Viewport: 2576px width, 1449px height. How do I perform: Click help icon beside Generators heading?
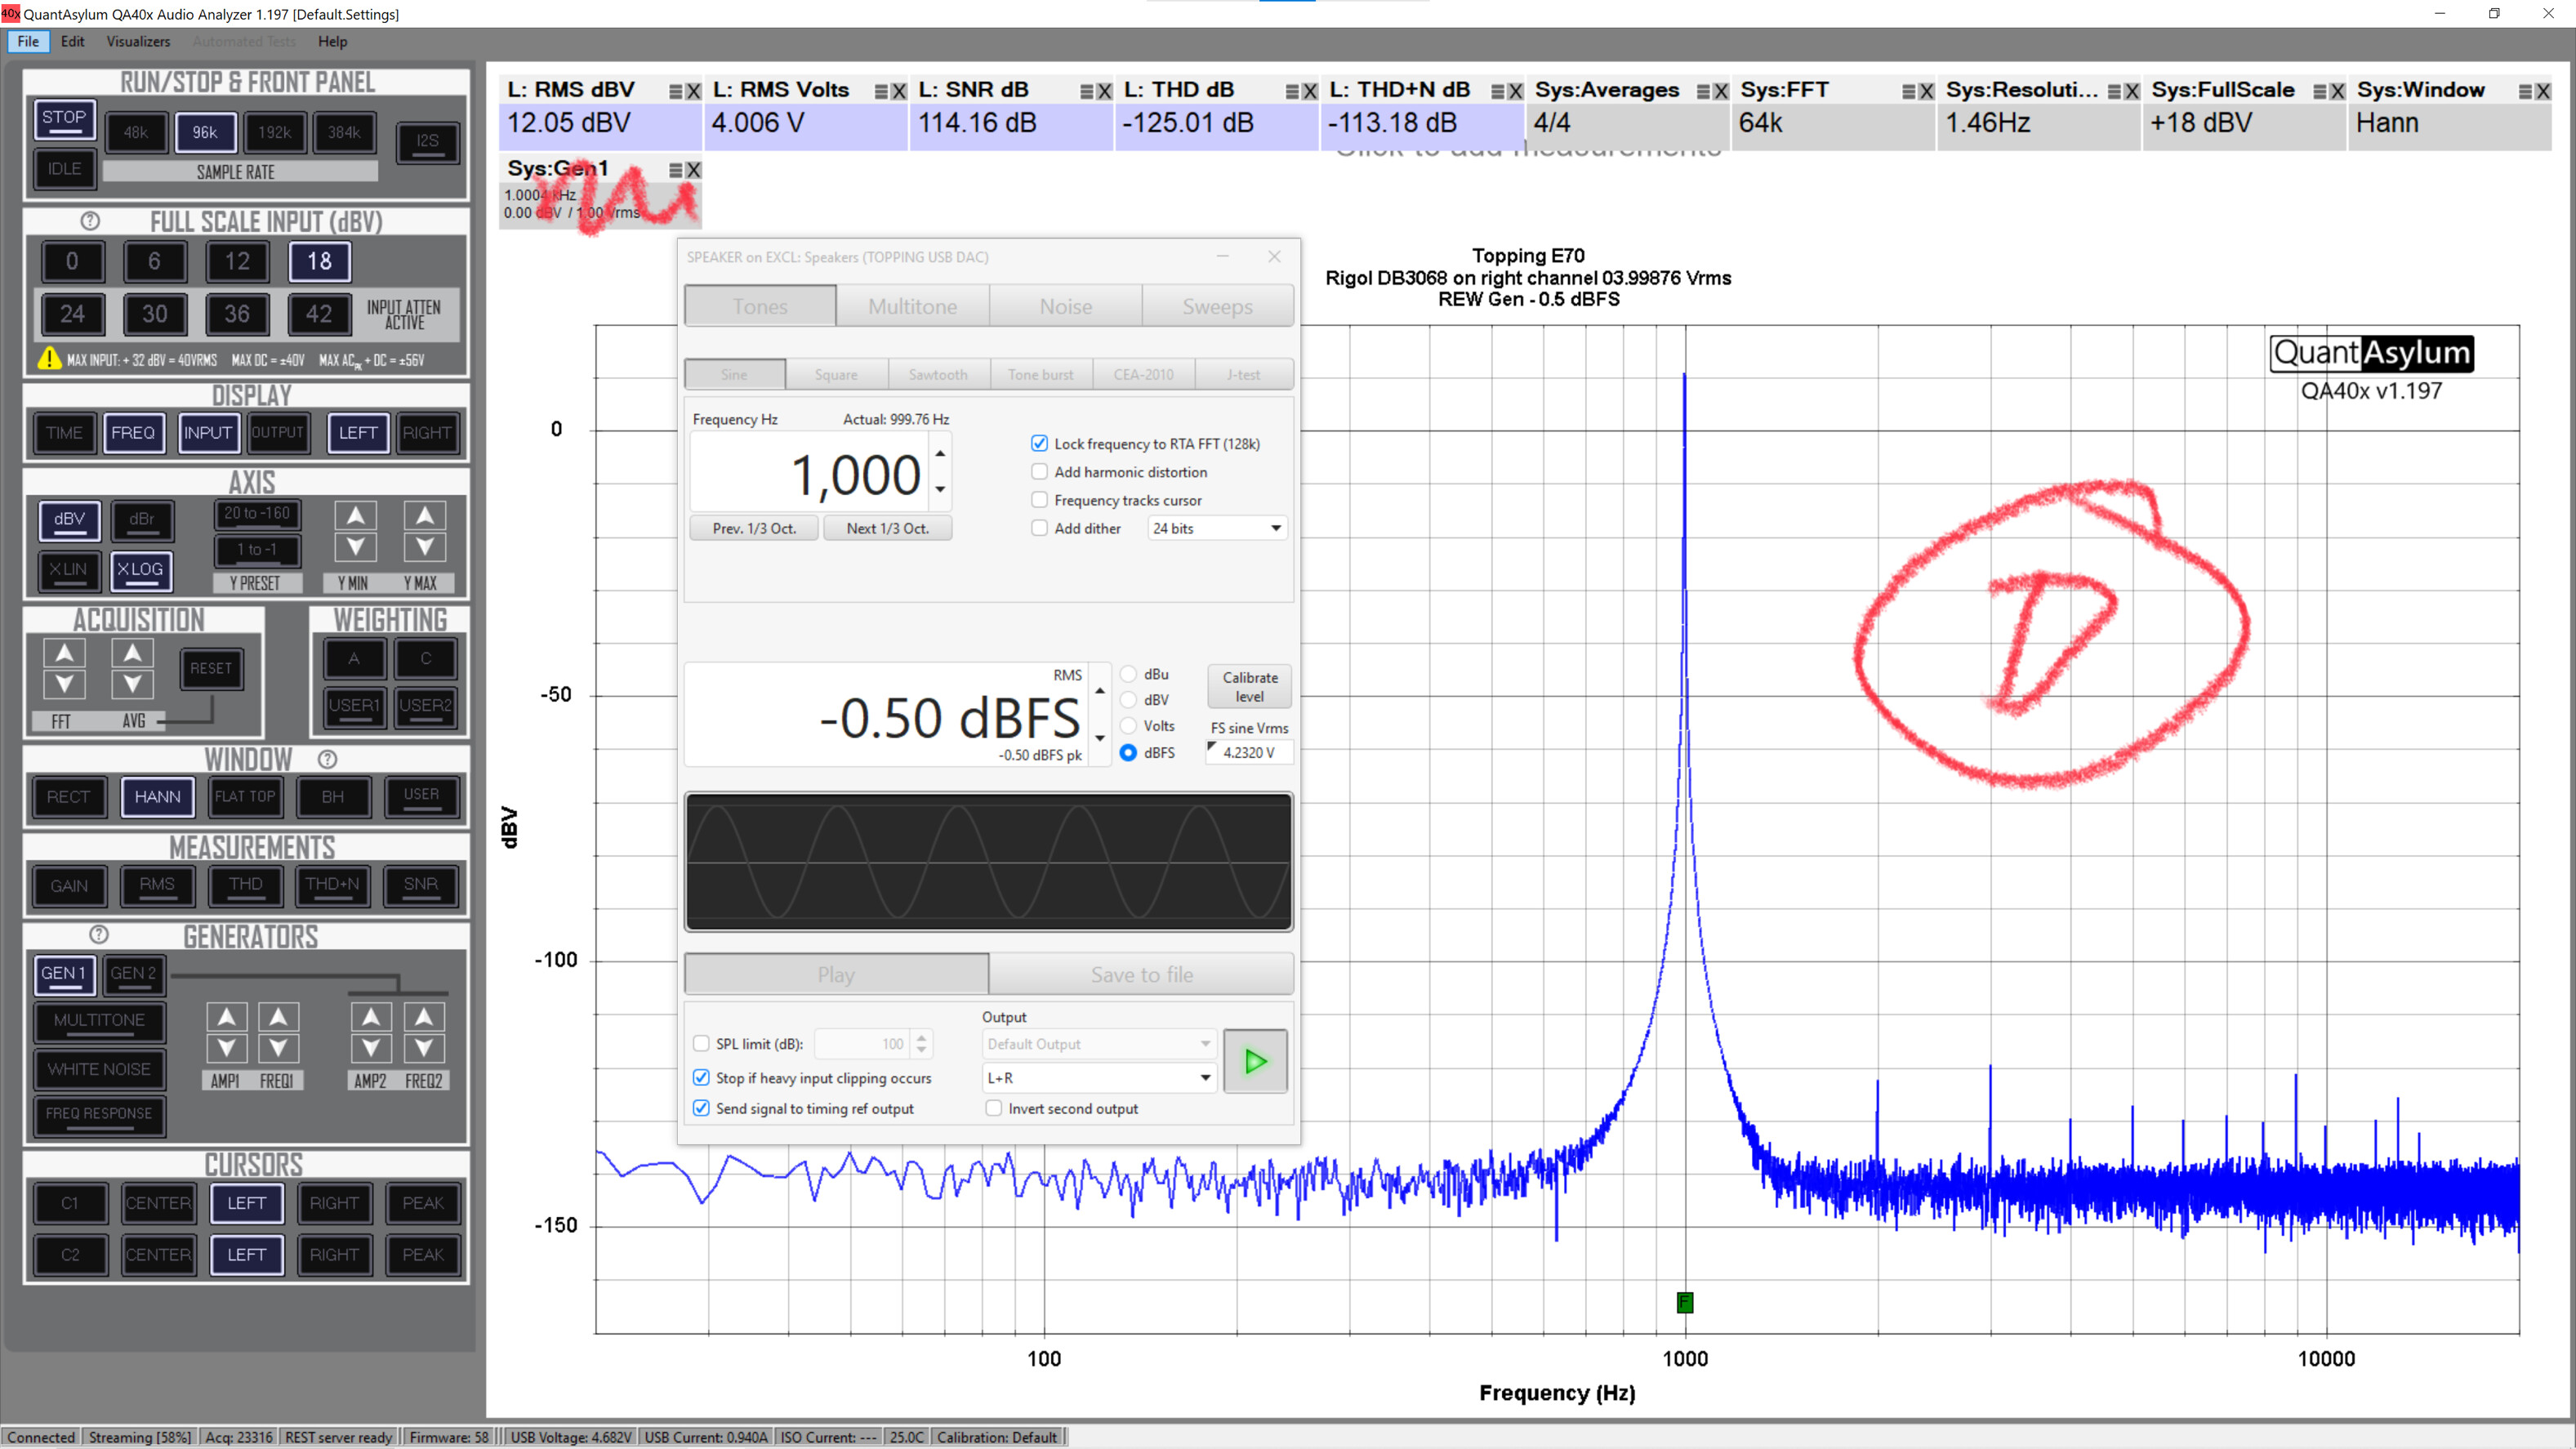click(98, 935)
